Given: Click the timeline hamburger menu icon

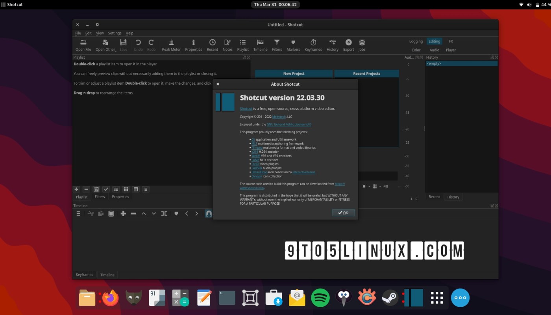Looking at the screenshot, I should 78,213.
